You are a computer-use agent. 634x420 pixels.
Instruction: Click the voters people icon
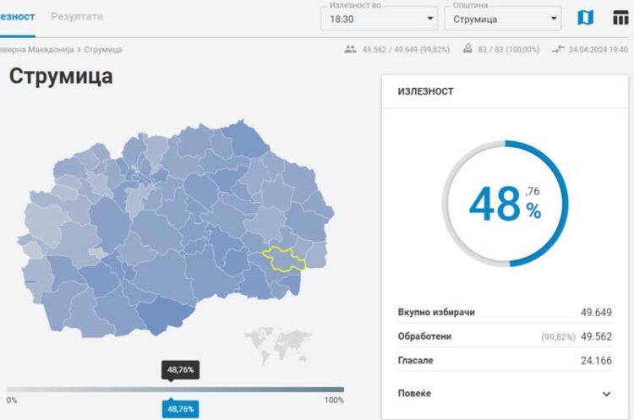(350, 49)
